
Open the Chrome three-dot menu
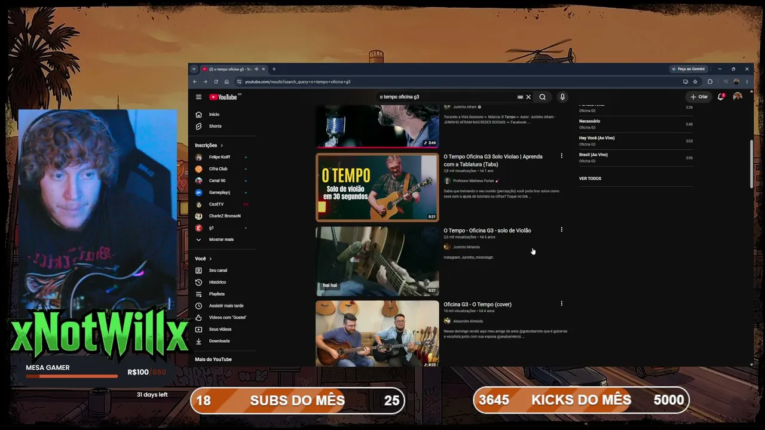pyautogui.click(x=747, y=81)
